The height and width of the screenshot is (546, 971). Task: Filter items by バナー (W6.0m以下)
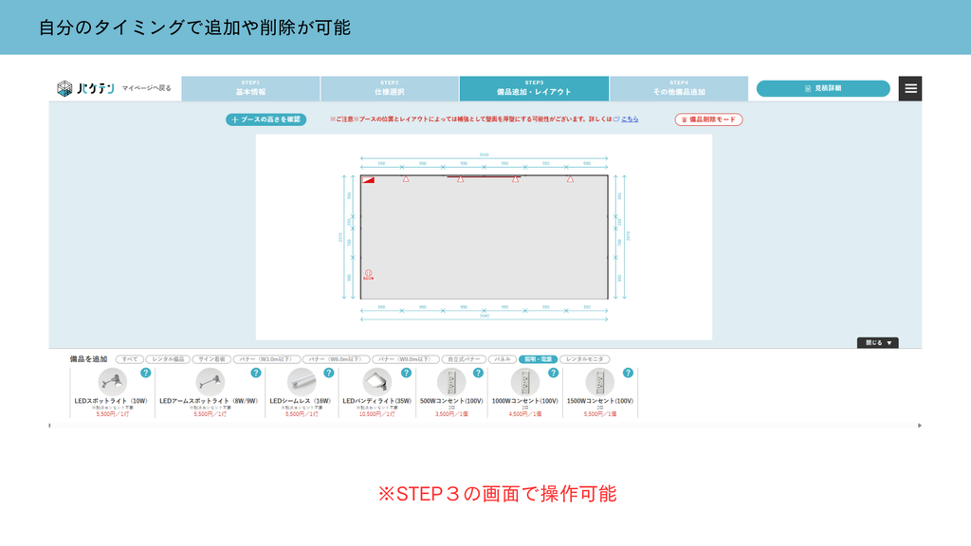(337, 359)
